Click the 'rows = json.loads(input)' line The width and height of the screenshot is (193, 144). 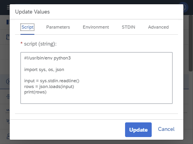(x=49, y=86)
